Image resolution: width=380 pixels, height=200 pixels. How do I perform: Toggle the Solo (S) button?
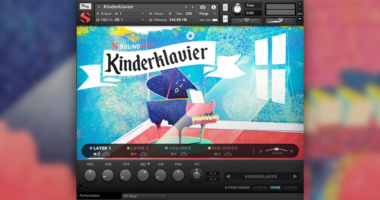pos(225,7)
